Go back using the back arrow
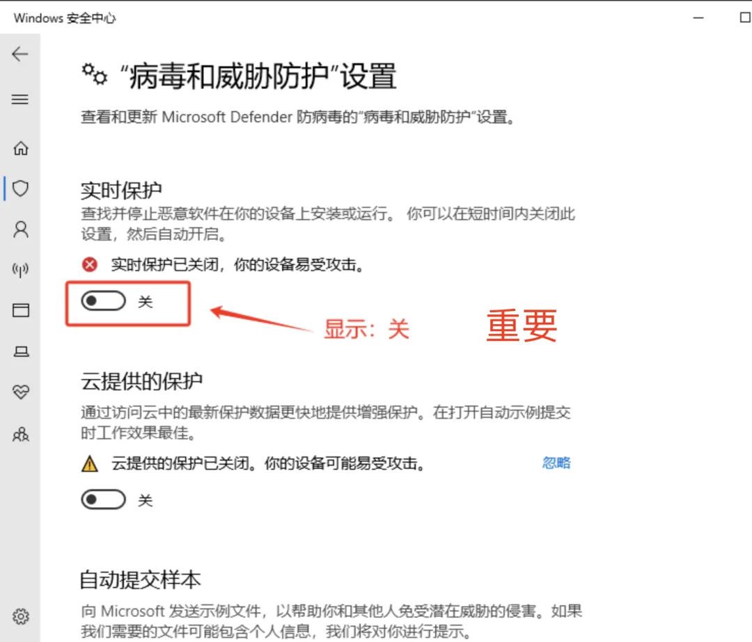 pyautogui.click(x=20, y=54)
